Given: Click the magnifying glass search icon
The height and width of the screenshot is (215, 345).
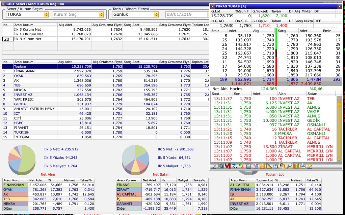Looking at the screenshot, I should pyautogui.click(x=289, y=166).
